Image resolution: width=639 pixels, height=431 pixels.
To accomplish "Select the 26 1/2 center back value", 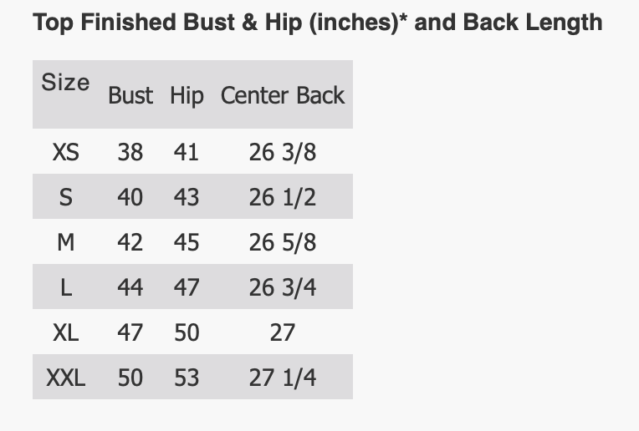I will point(283,197).
